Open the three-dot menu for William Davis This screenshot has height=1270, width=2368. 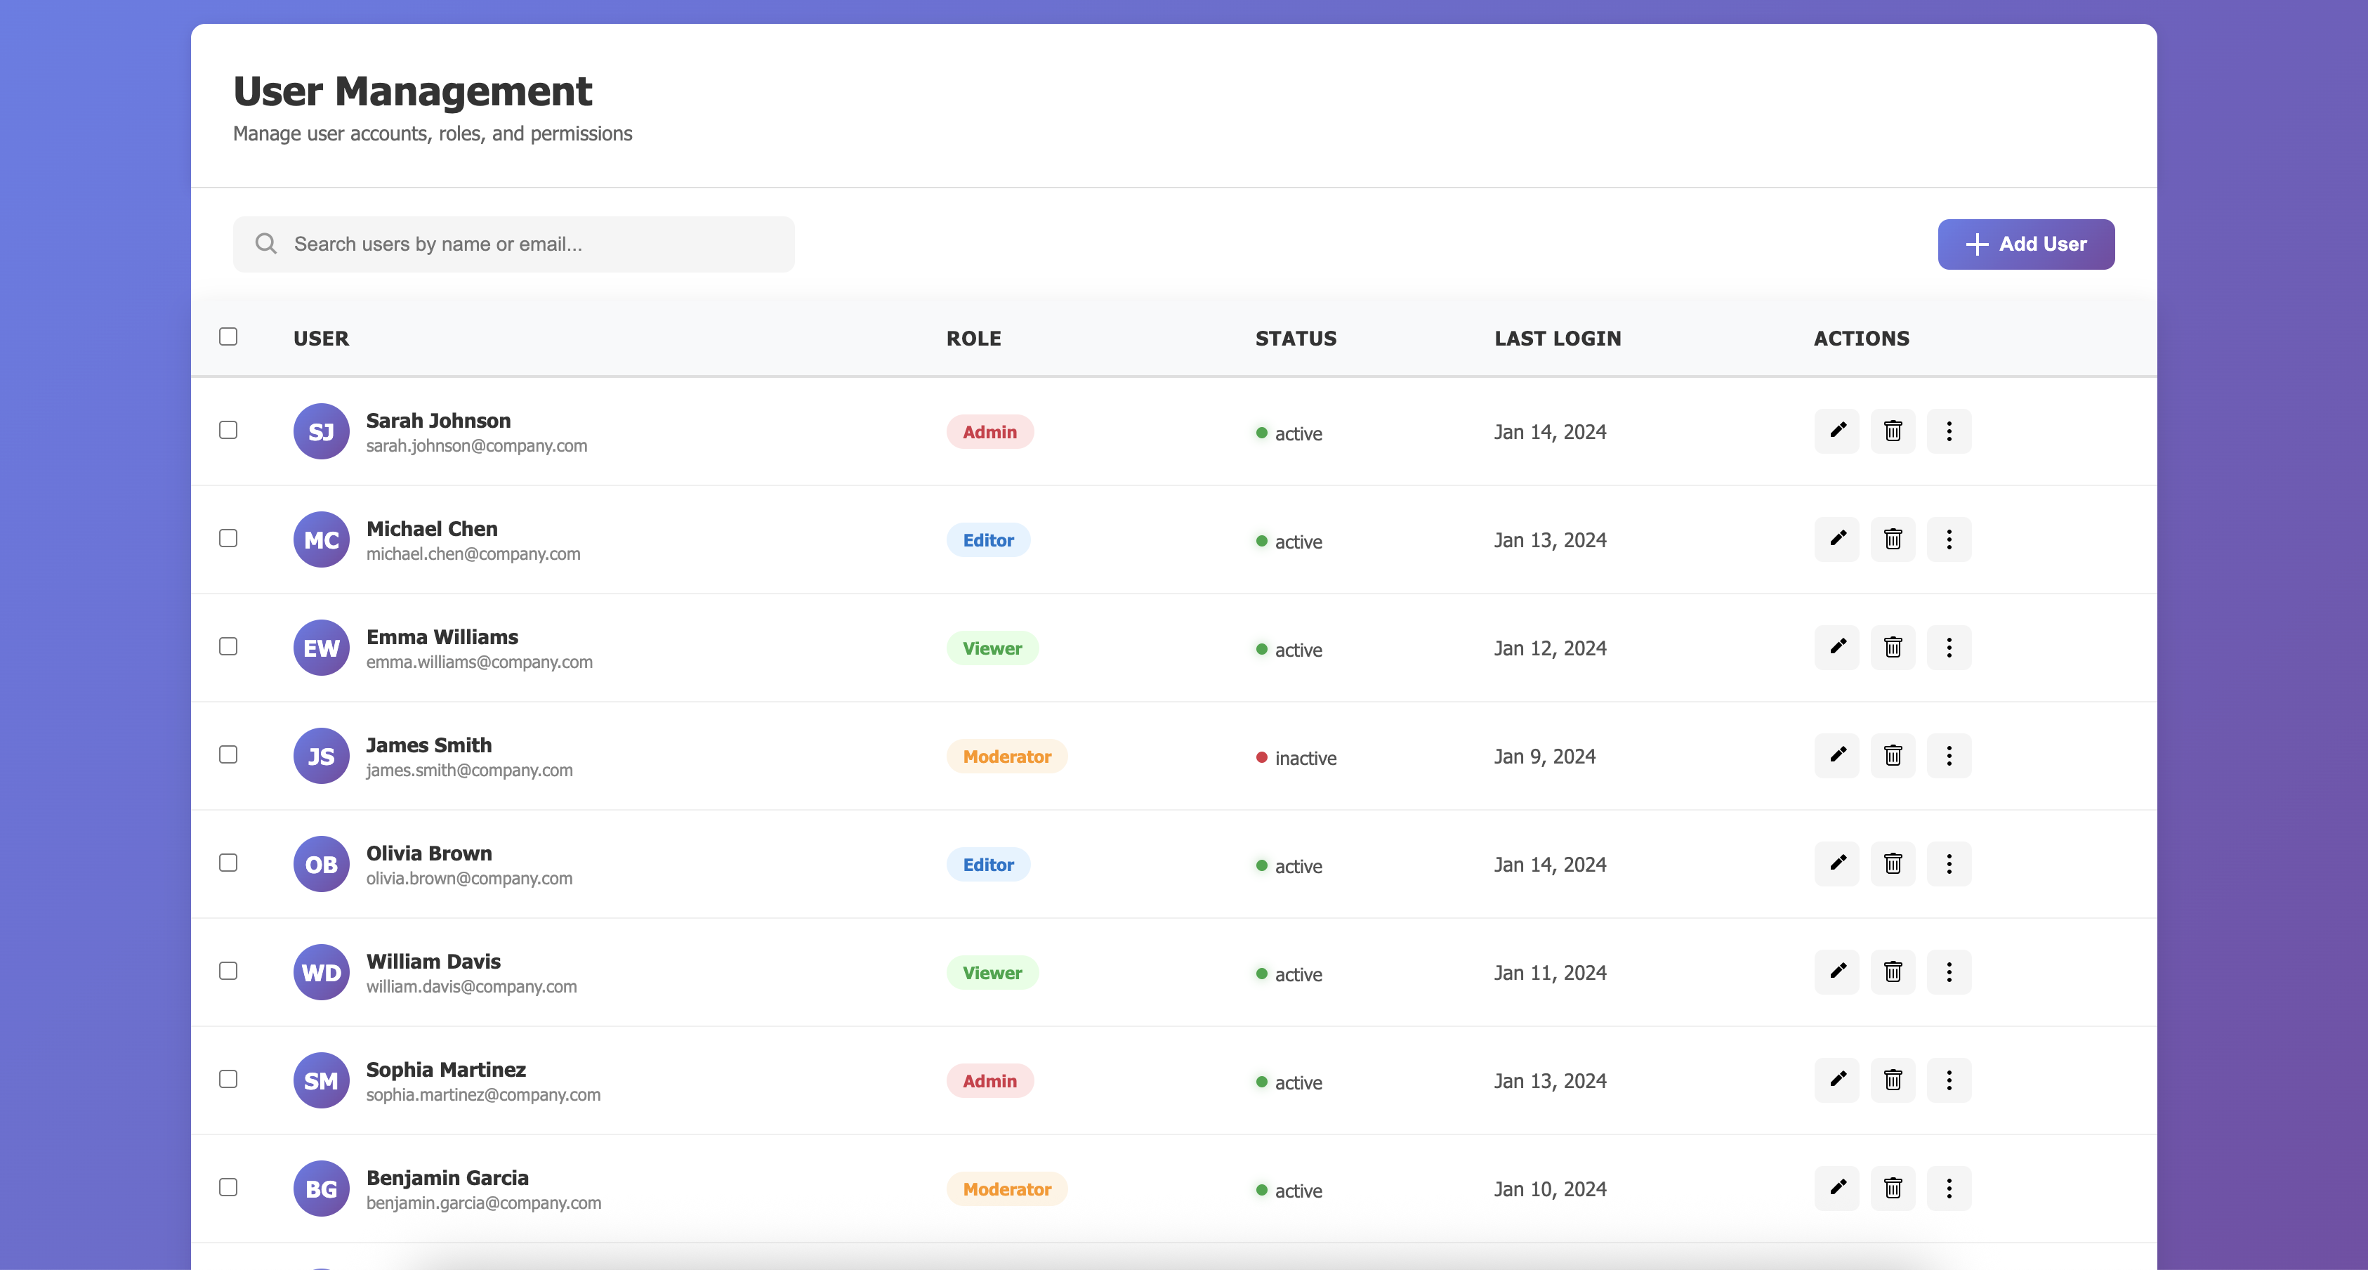coord(1949,972)
